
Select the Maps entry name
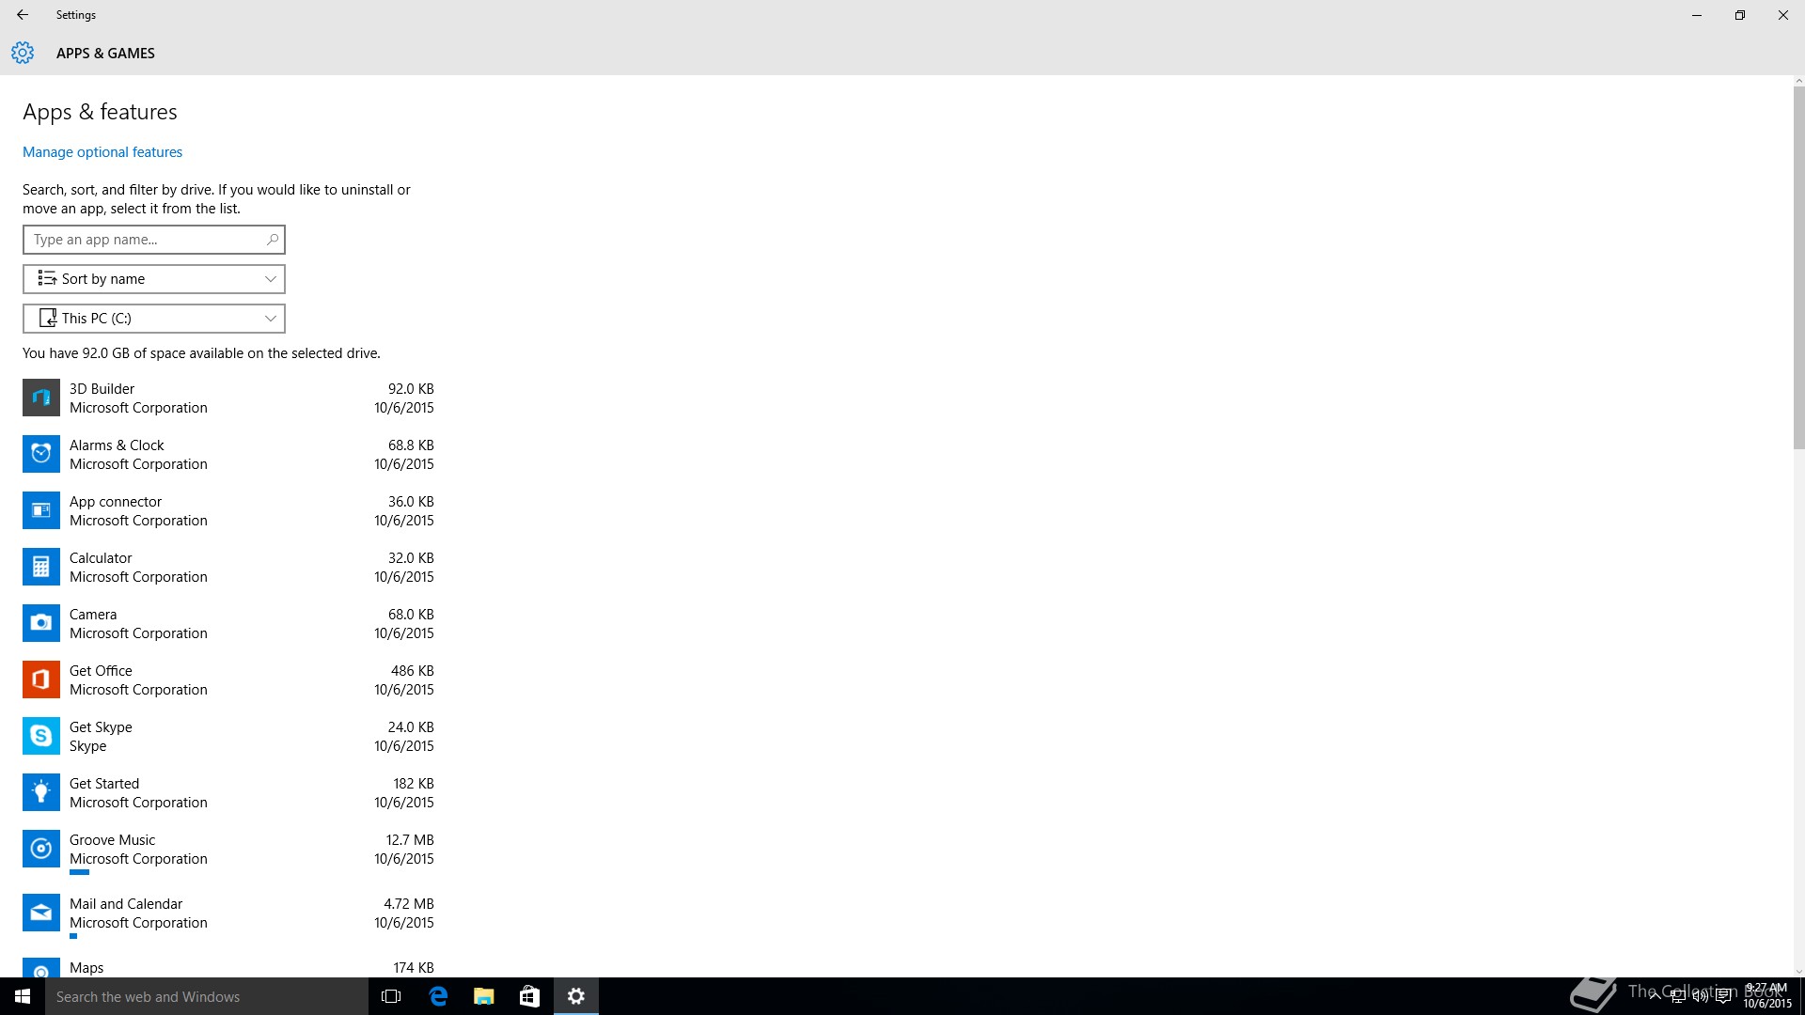[86, 968]
